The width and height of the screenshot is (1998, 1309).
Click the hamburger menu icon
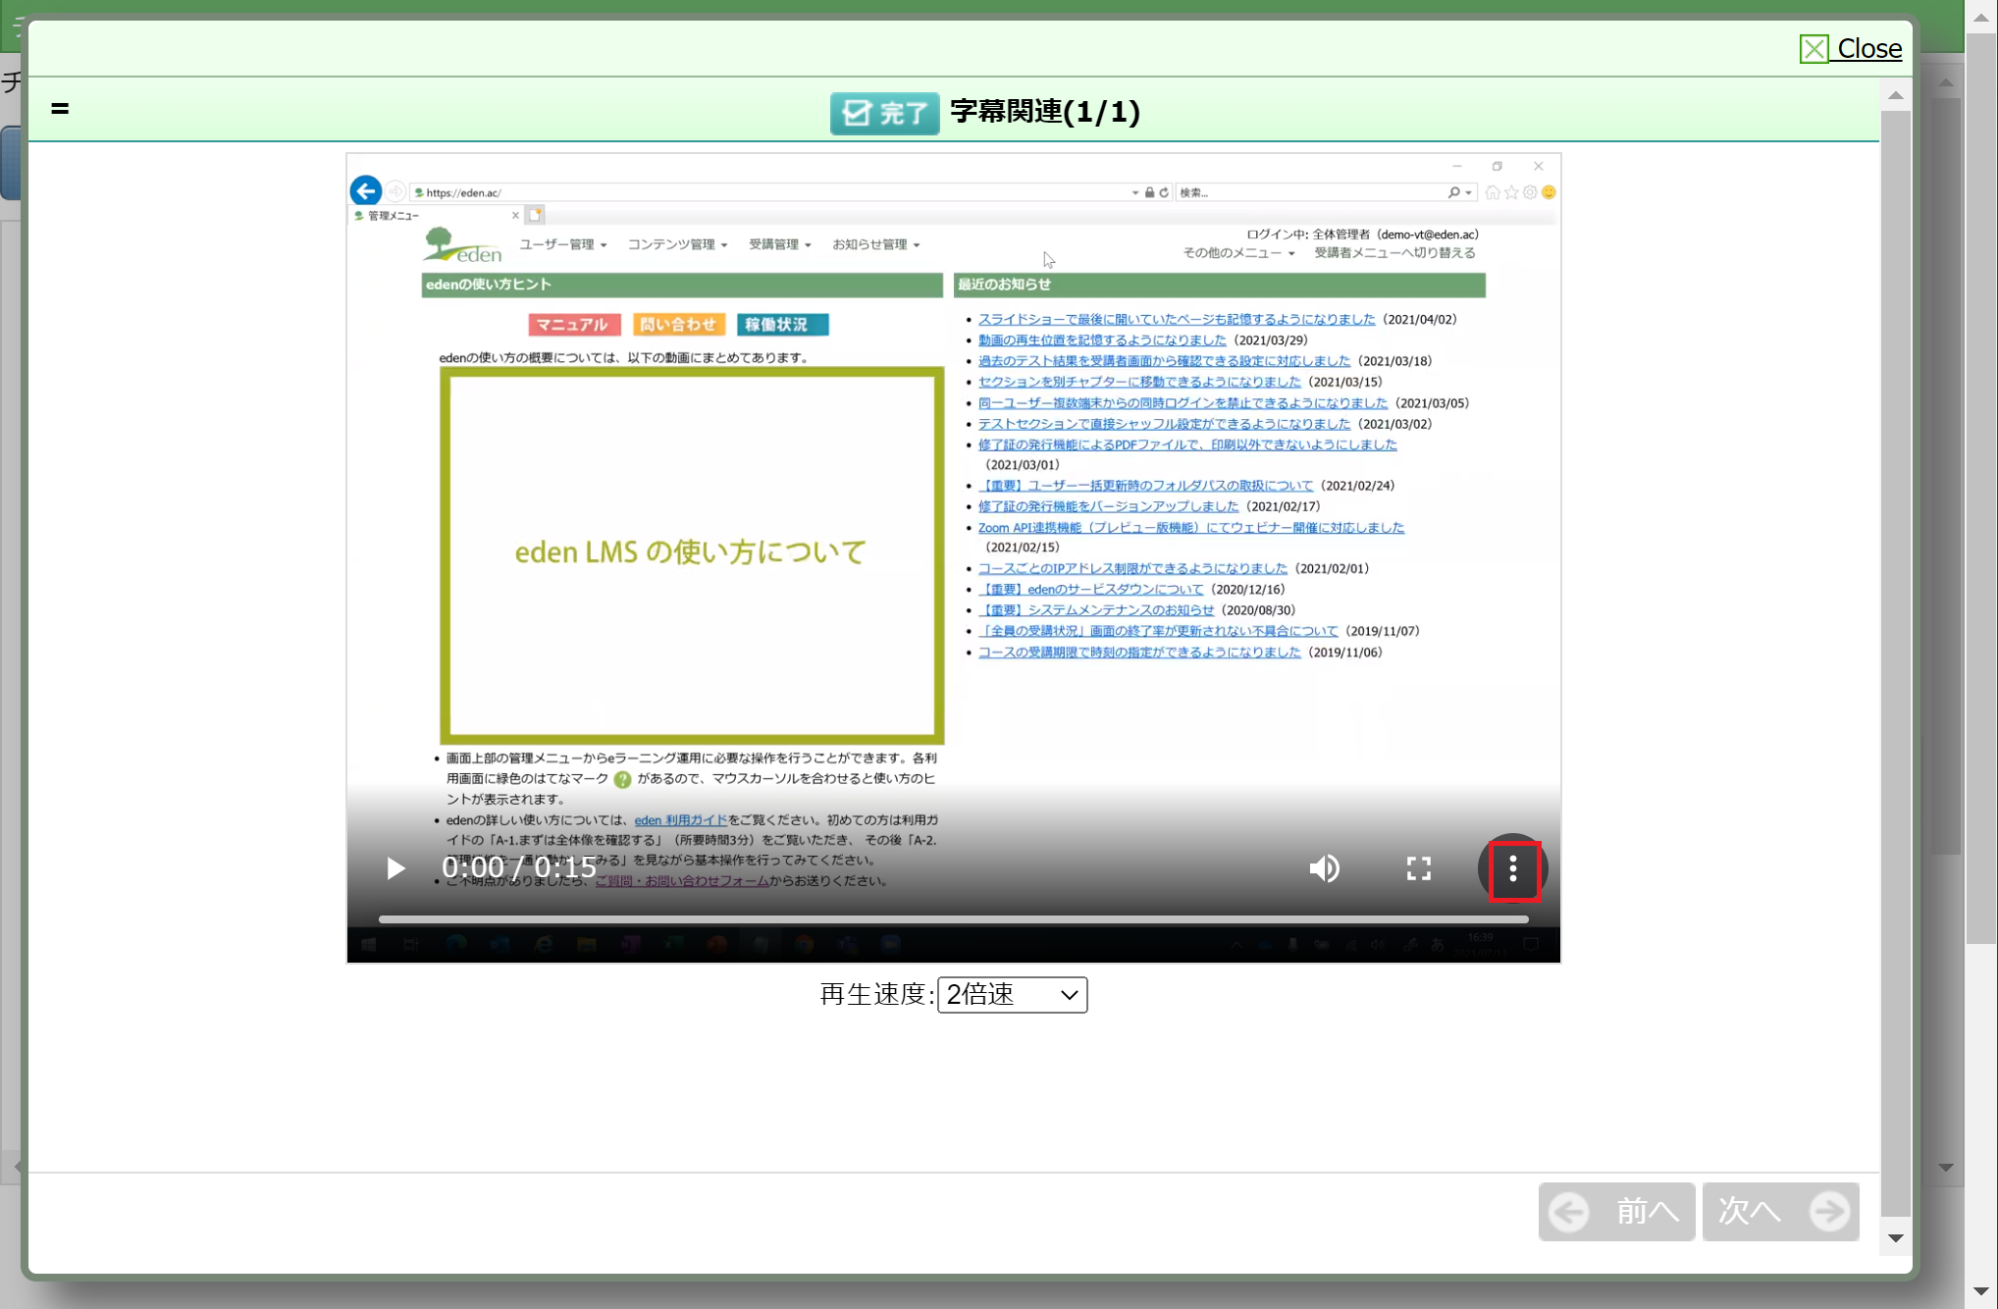pyautogui.click(x=60, y=109)
